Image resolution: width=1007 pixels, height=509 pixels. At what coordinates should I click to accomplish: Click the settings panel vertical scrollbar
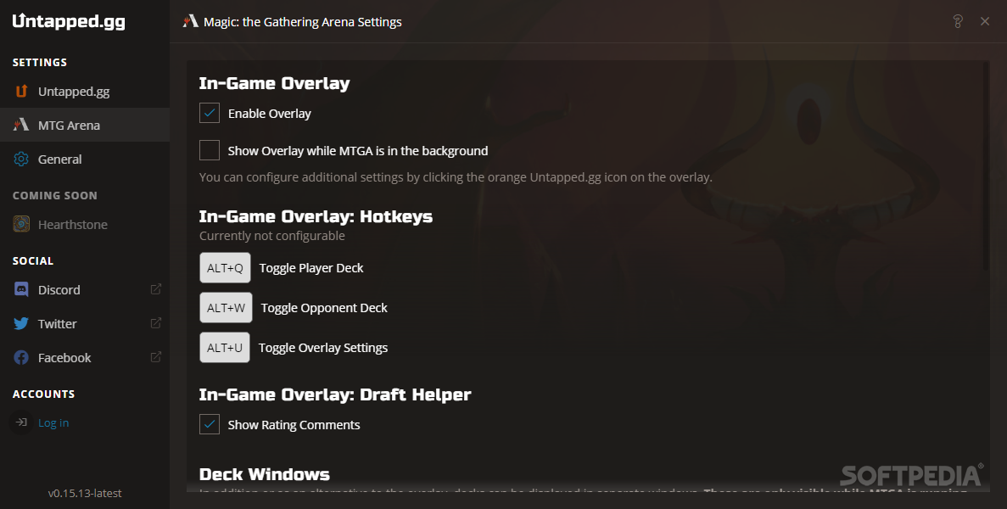tap(986, 167)
